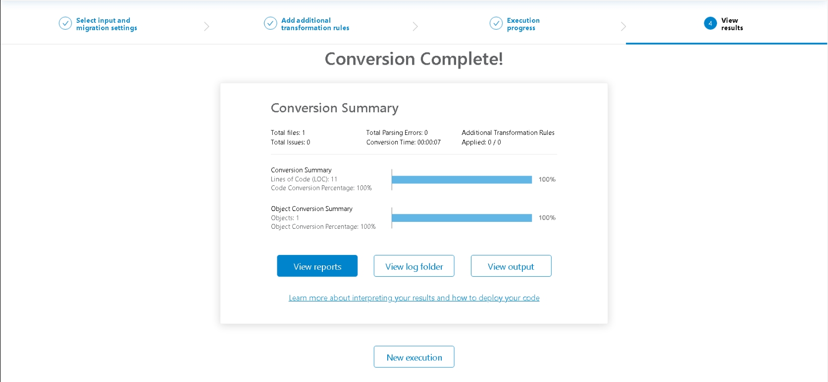Open Add additional transformation rules step
Image resolution: width=828 pixels, height=382 pixels.
(315, 24)
